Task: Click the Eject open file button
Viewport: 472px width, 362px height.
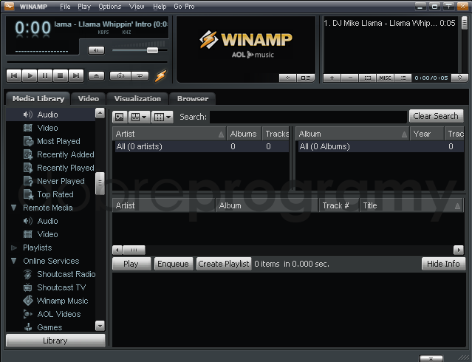Action: (96, 76)
